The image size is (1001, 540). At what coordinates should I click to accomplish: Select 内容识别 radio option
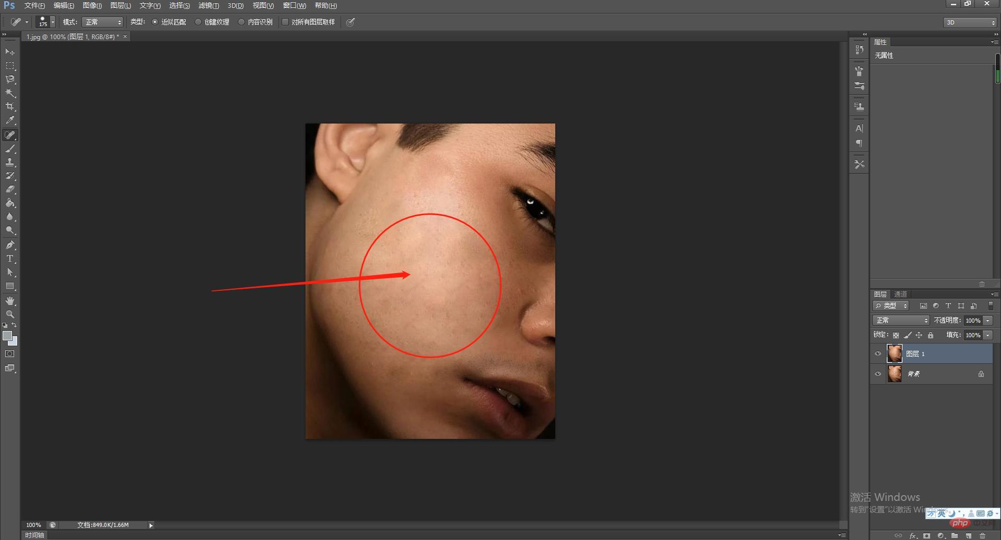[x=241, y=22]
